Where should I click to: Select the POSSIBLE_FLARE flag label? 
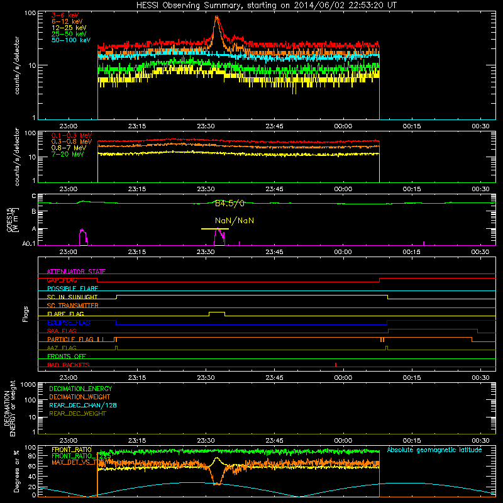(72, 289)
